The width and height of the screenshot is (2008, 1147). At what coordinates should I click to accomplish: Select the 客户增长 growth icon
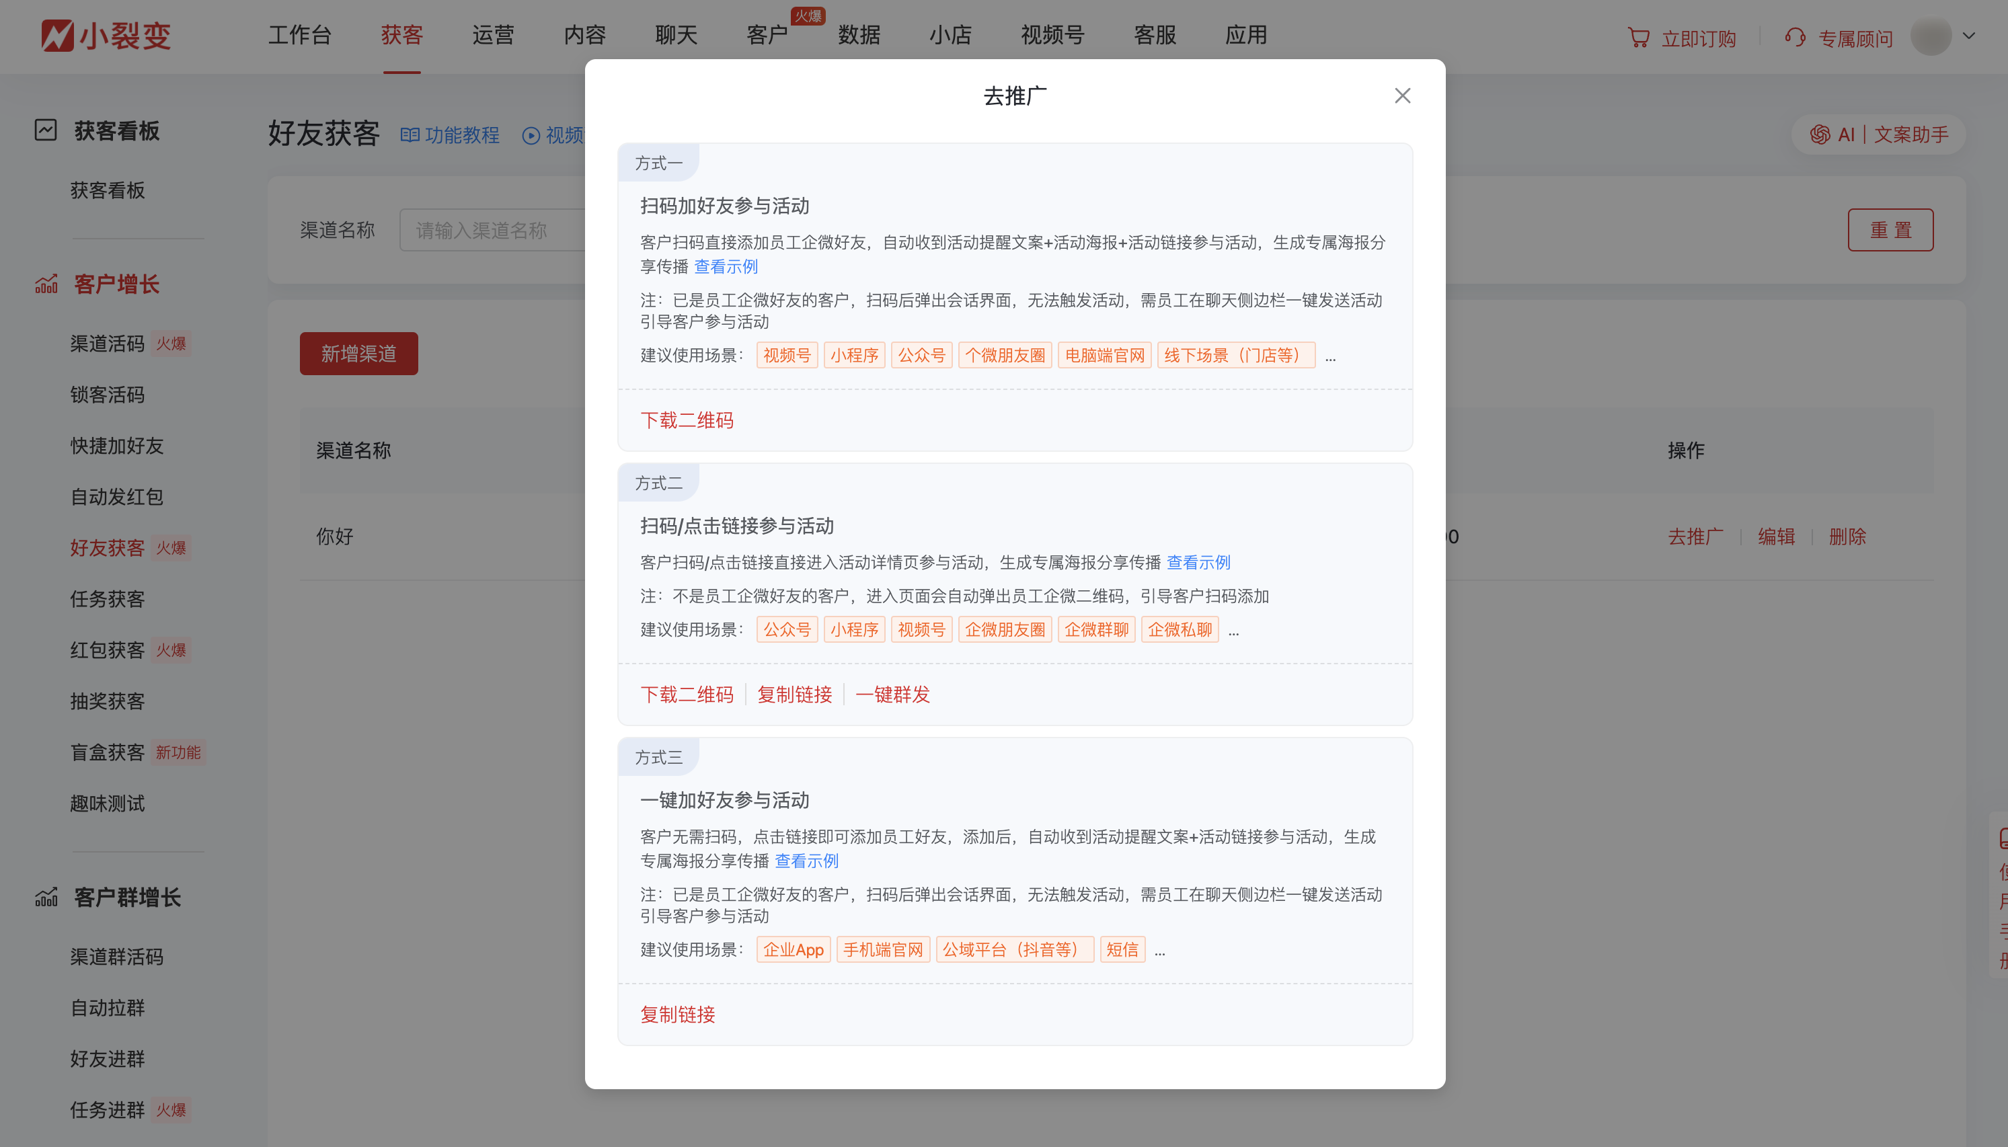46,284
